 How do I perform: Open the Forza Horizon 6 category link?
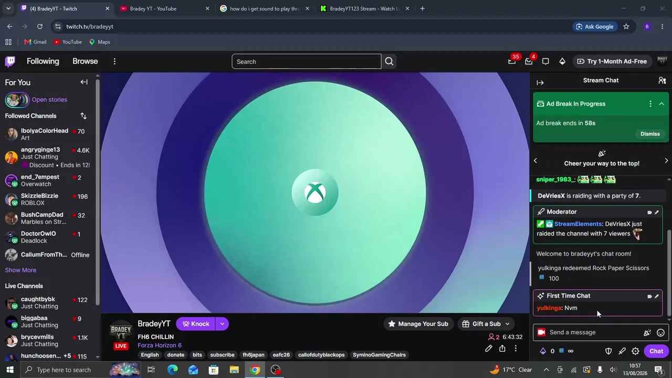coord(160,345)
